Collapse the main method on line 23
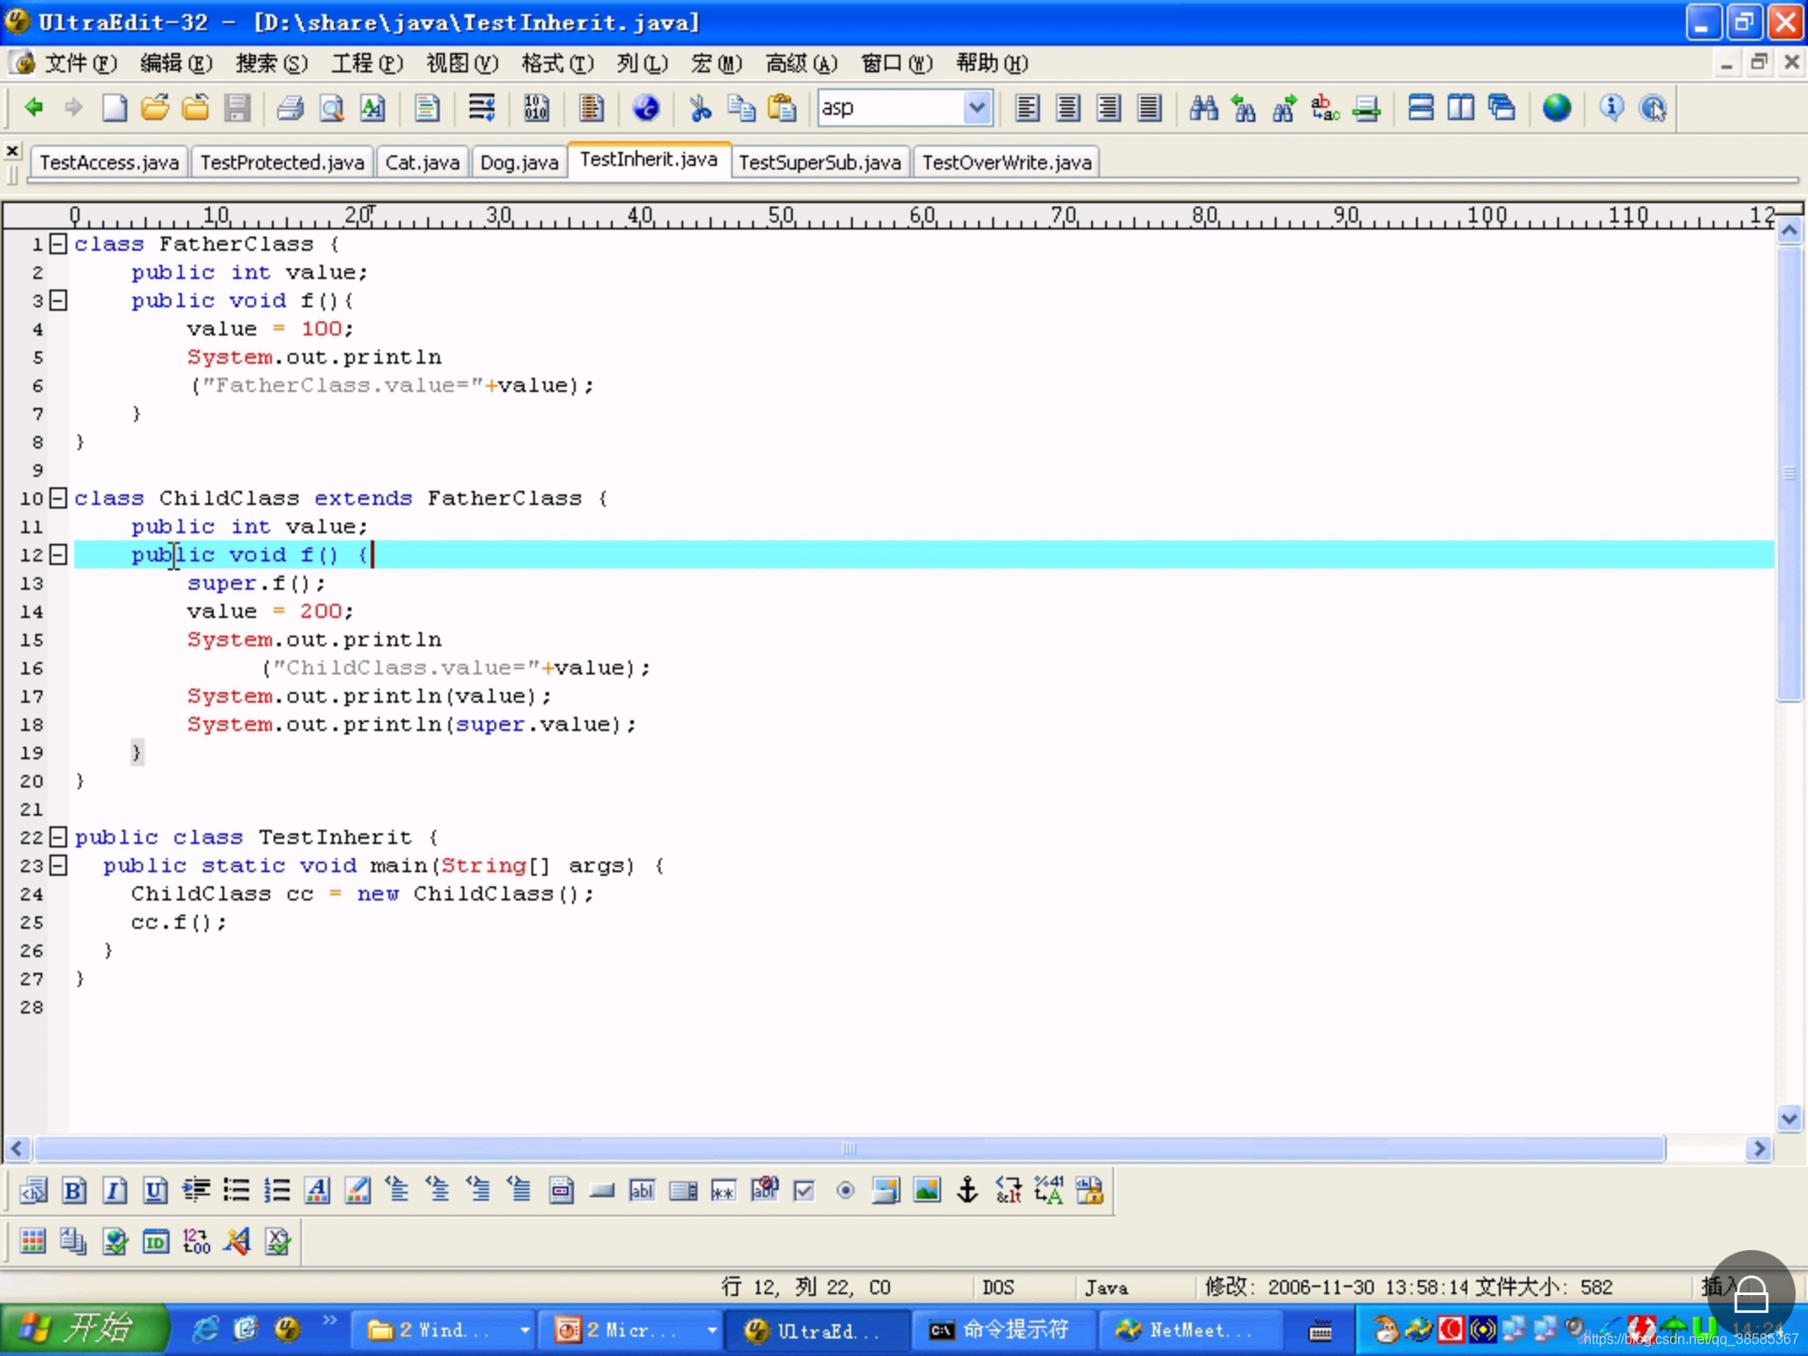Viewport: 1808px width, 1356px height. 58,865
